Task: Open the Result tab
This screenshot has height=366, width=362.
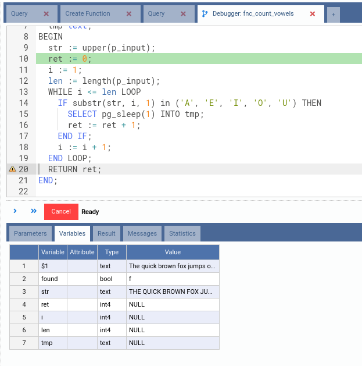Action: coord(106,233)
